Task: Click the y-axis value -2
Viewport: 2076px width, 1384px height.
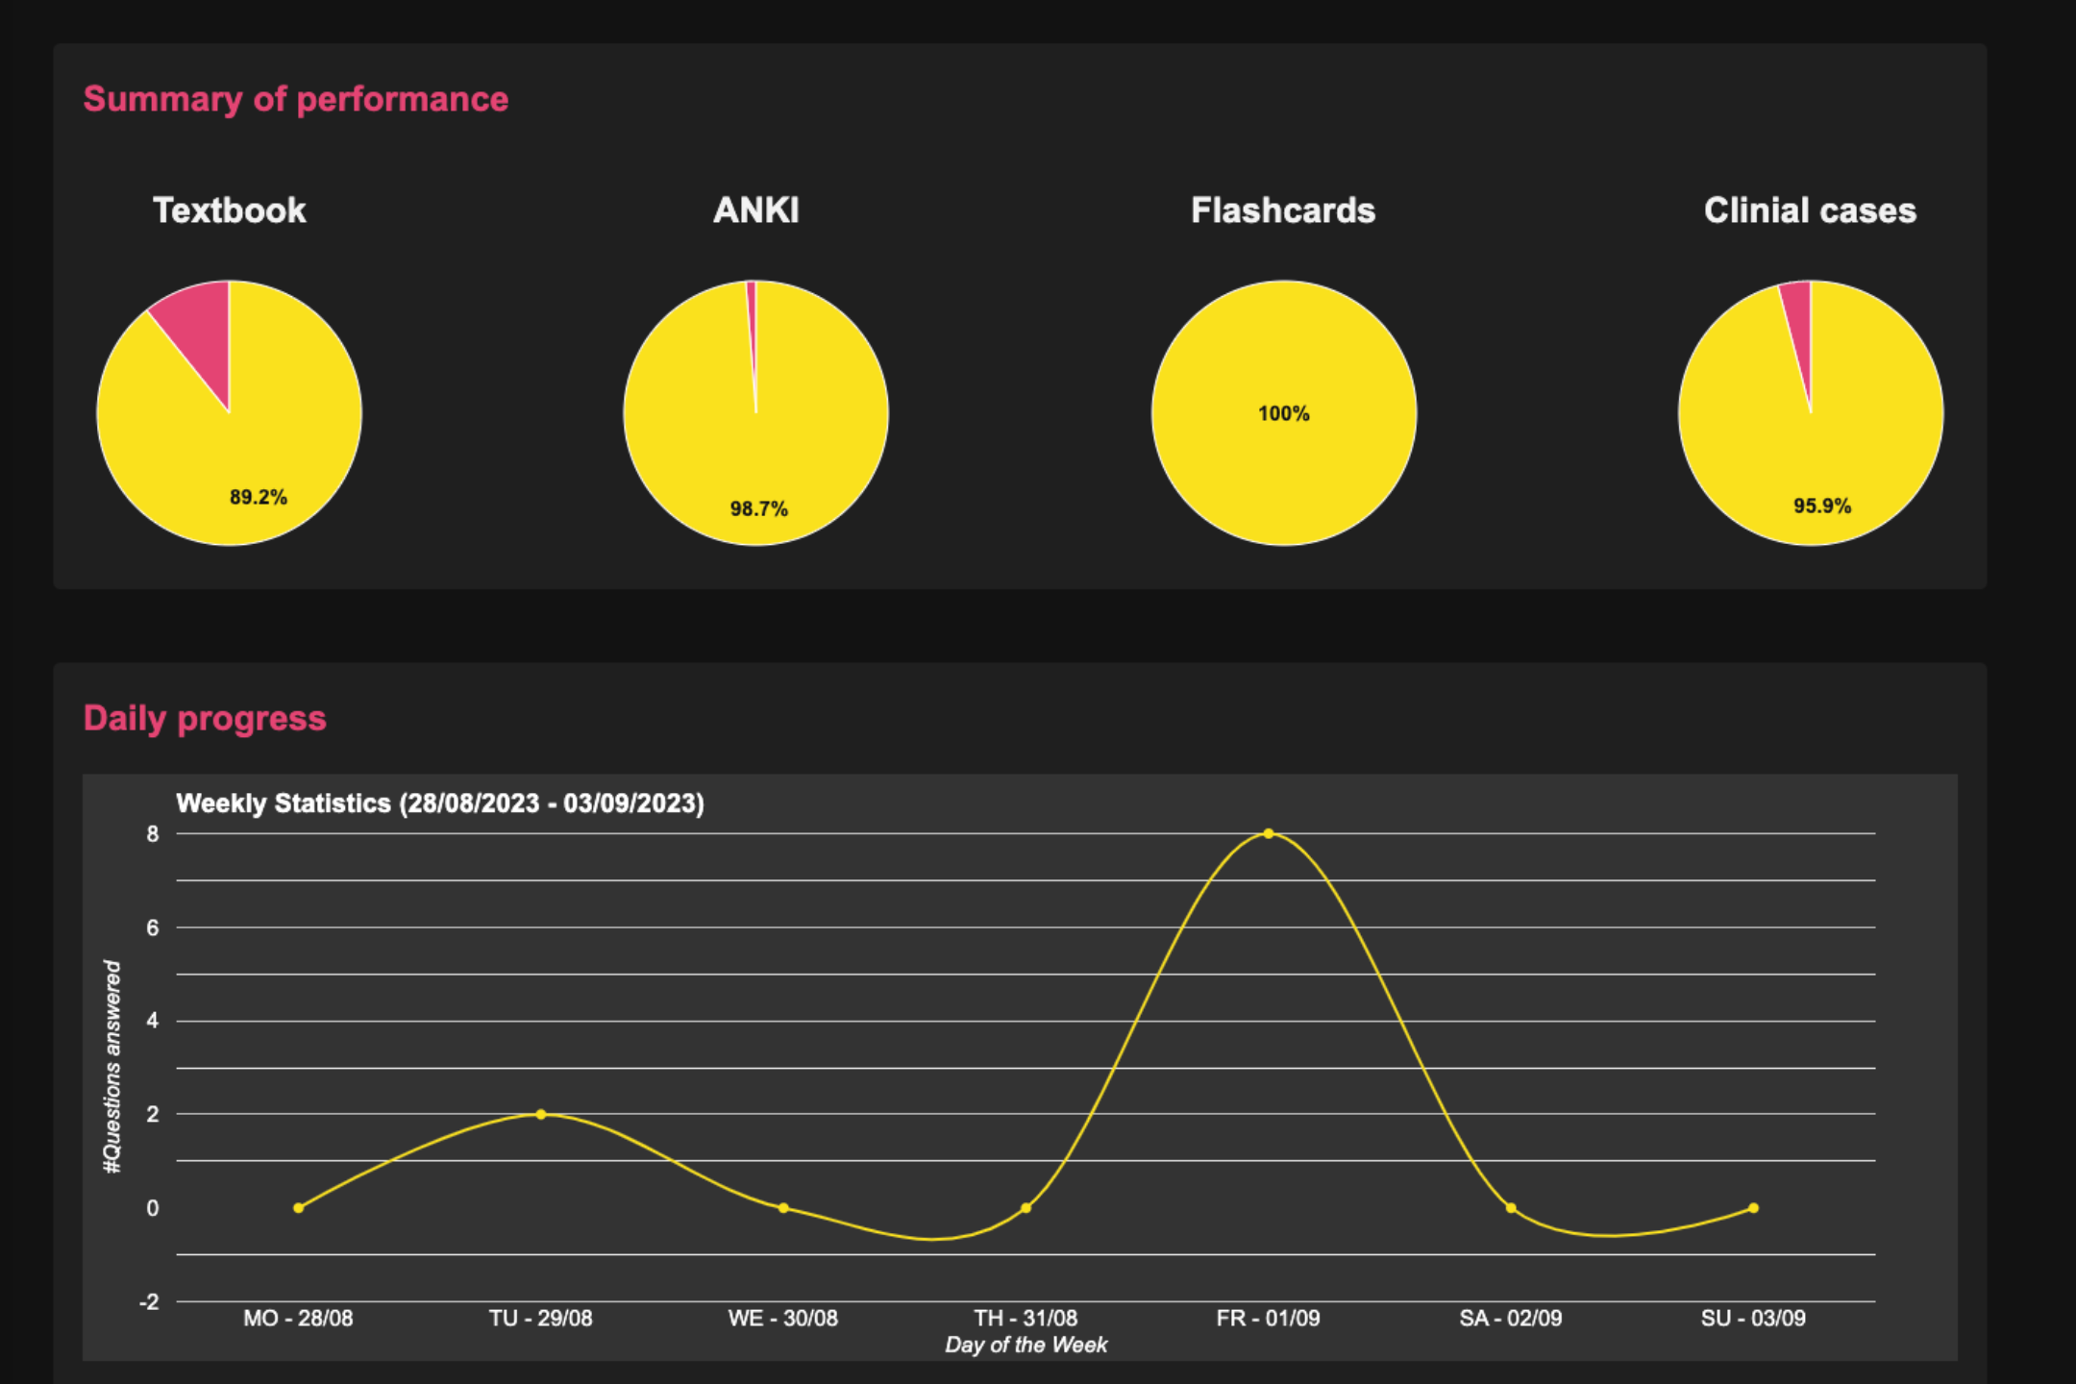Action: pos(150,1302)
